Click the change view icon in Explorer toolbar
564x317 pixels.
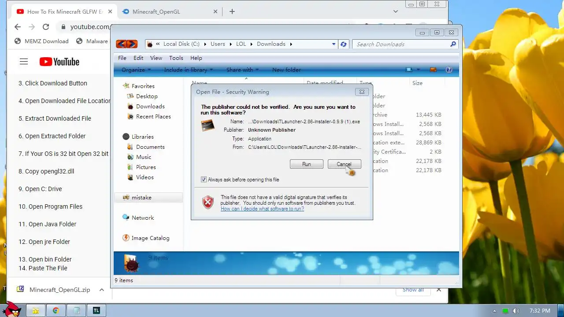[x=409, y=70]
